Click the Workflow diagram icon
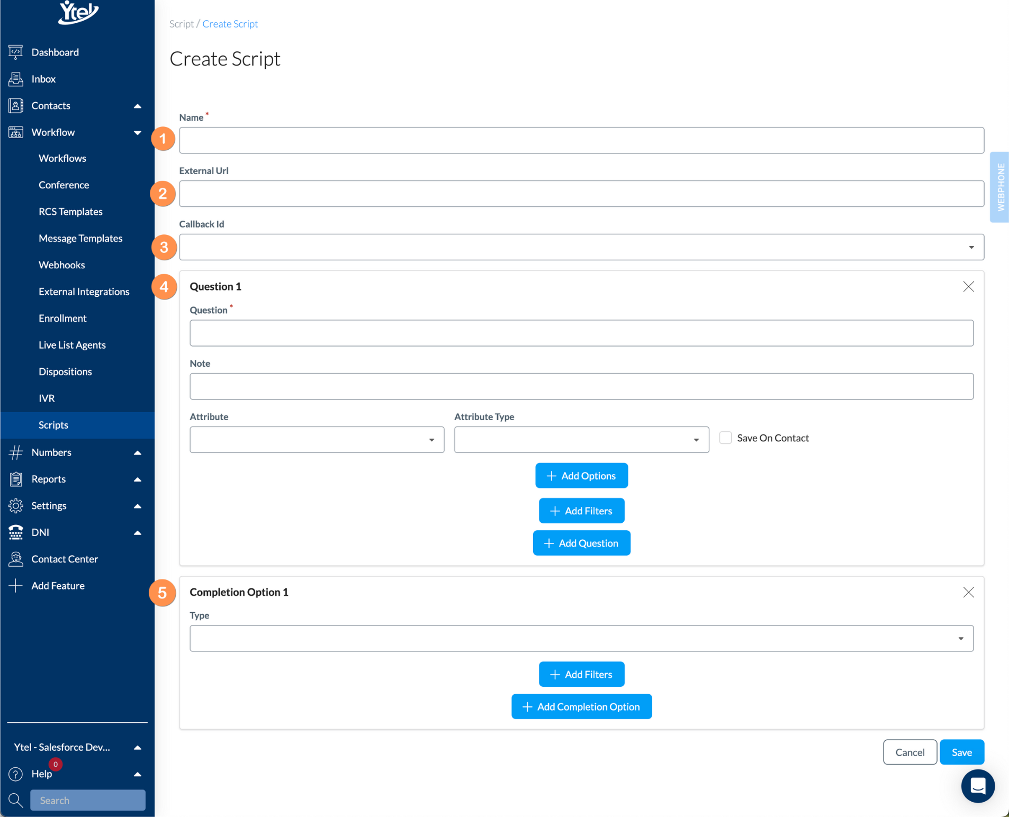 click(x=16, y=132)
